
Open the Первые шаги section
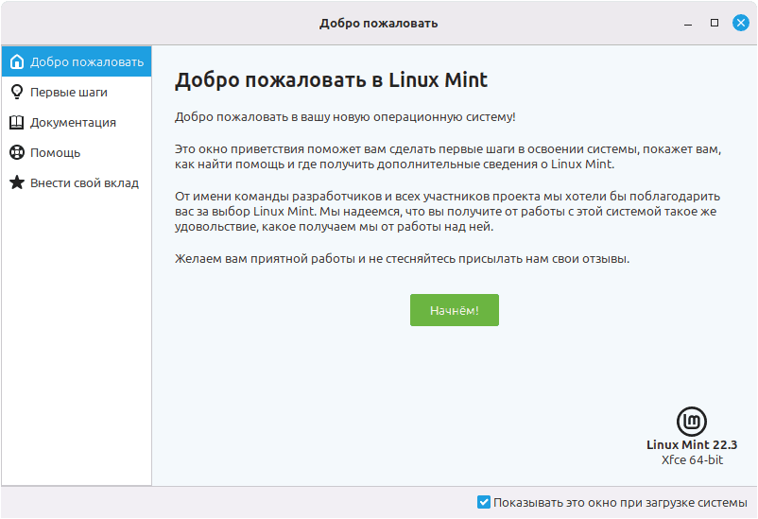point(77,92)
